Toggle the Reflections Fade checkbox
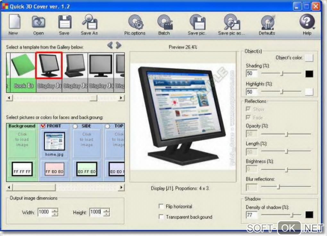Screen dimensions: 327x236 coord(248,118)
